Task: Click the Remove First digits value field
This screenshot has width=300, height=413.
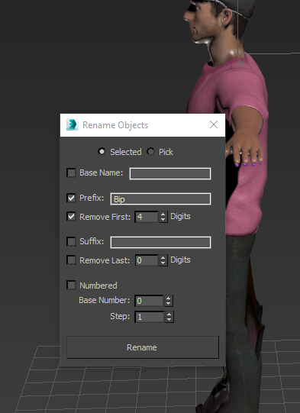Action: point(147,217)
